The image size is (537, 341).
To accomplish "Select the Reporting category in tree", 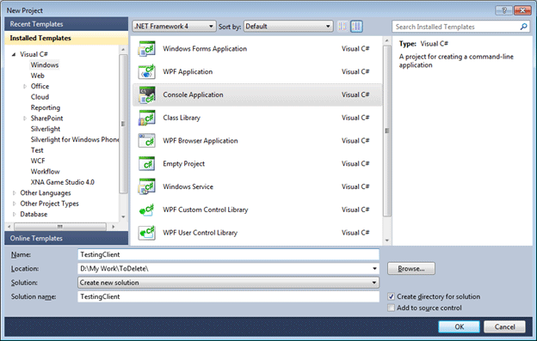I will pos(46,107).
